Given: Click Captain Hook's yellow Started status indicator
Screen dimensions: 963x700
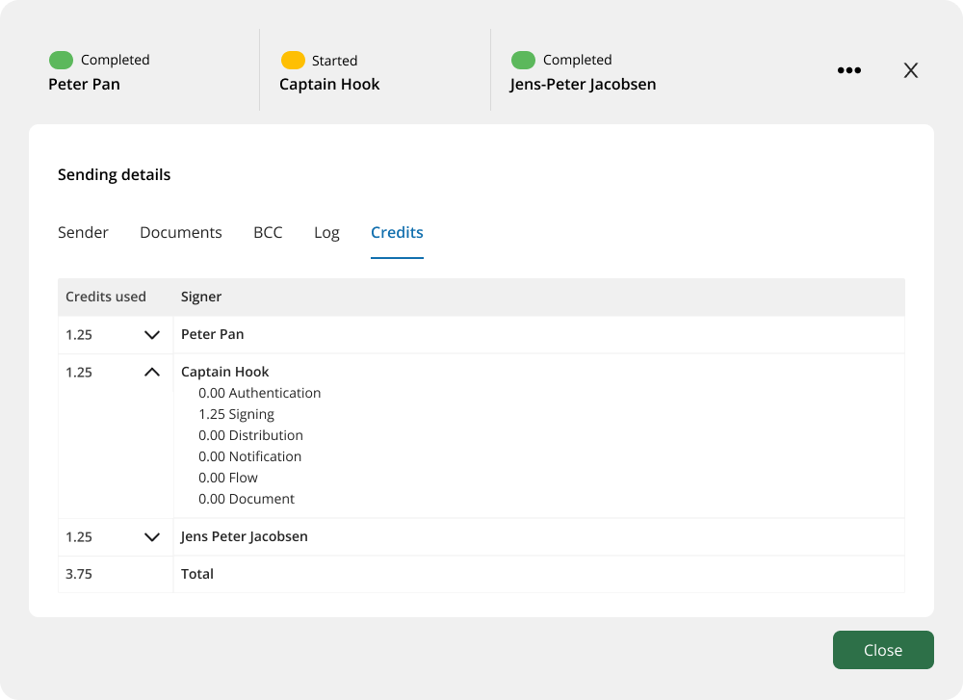Looking at the screenshot, I should tap(293, 61).
